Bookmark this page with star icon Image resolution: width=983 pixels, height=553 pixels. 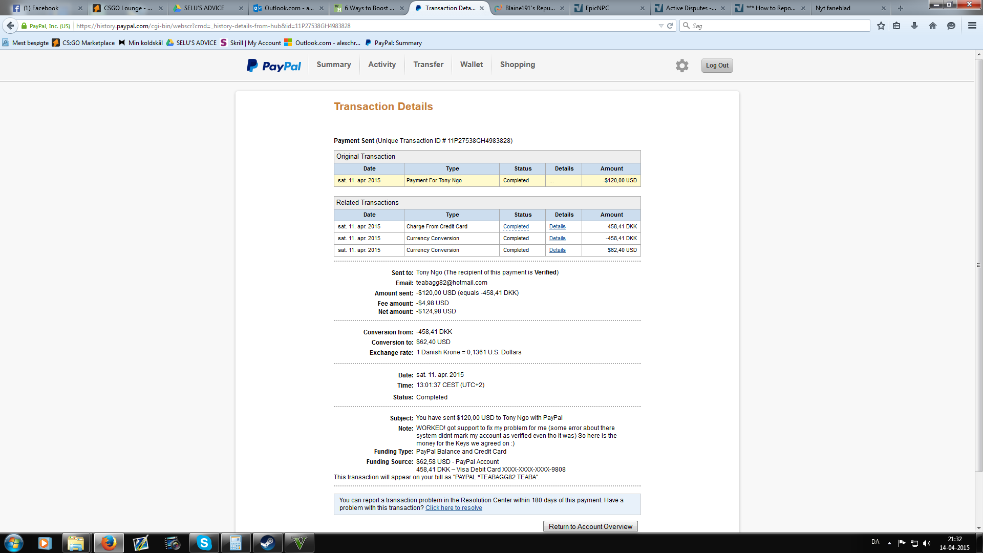[x=881, y=26]
